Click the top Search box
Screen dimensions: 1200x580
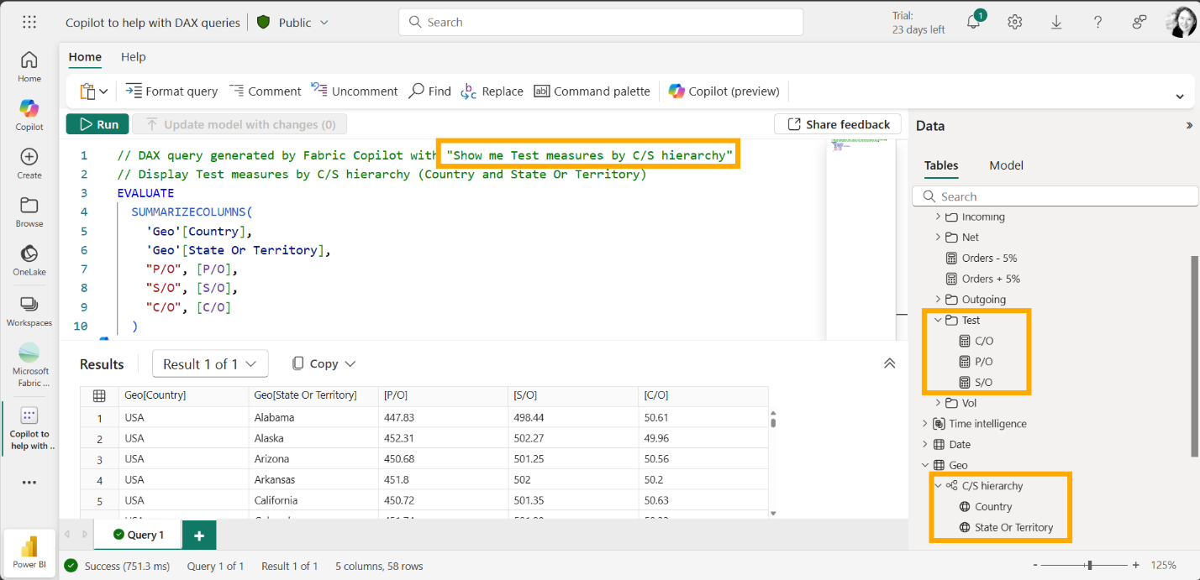pyautogui.click(x=601, y=23)
